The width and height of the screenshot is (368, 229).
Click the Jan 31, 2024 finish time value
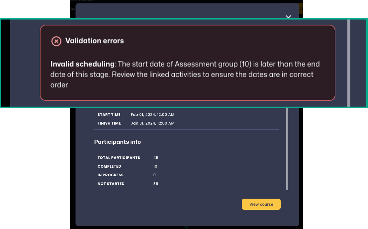(153, 123)
